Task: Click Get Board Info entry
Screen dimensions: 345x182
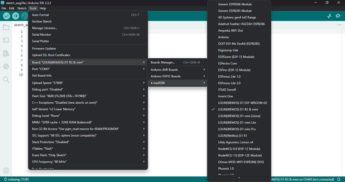Action: point(88,76)
